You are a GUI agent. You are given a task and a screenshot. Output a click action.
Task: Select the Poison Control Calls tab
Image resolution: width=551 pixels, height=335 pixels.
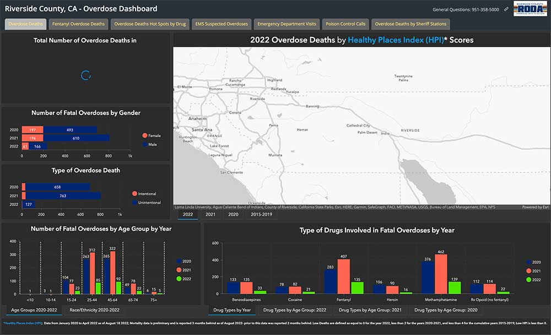click(x=345, y=24)
